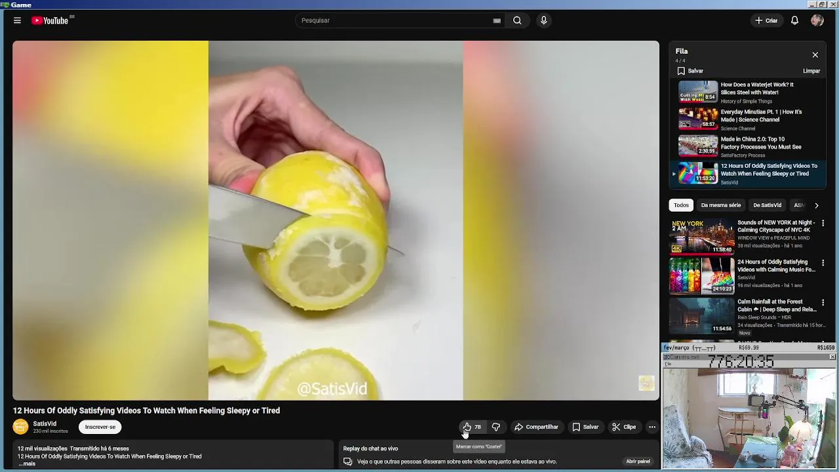This screenshot has width=839, height=472.
Task: Open the account avatar menu
Action: 817,20
